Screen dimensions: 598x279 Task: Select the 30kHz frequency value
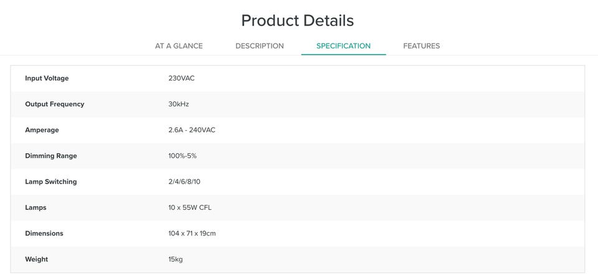pos(178,104)
